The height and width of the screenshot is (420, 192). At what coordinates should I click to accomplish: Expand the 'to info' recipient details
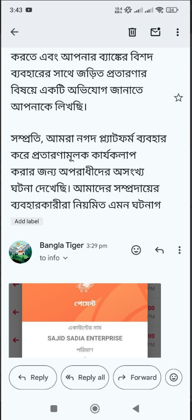(x=54, y=258)
